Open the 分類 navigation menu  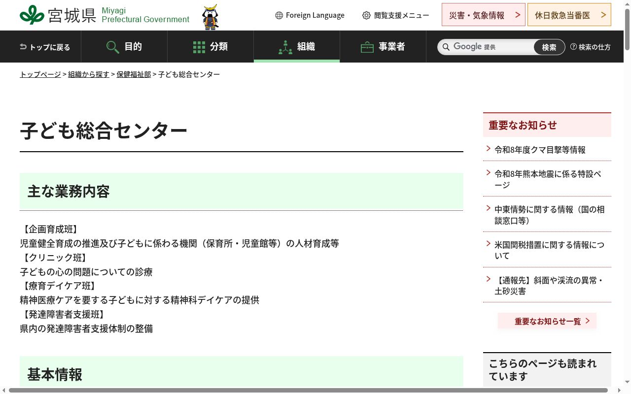(210, 47)
